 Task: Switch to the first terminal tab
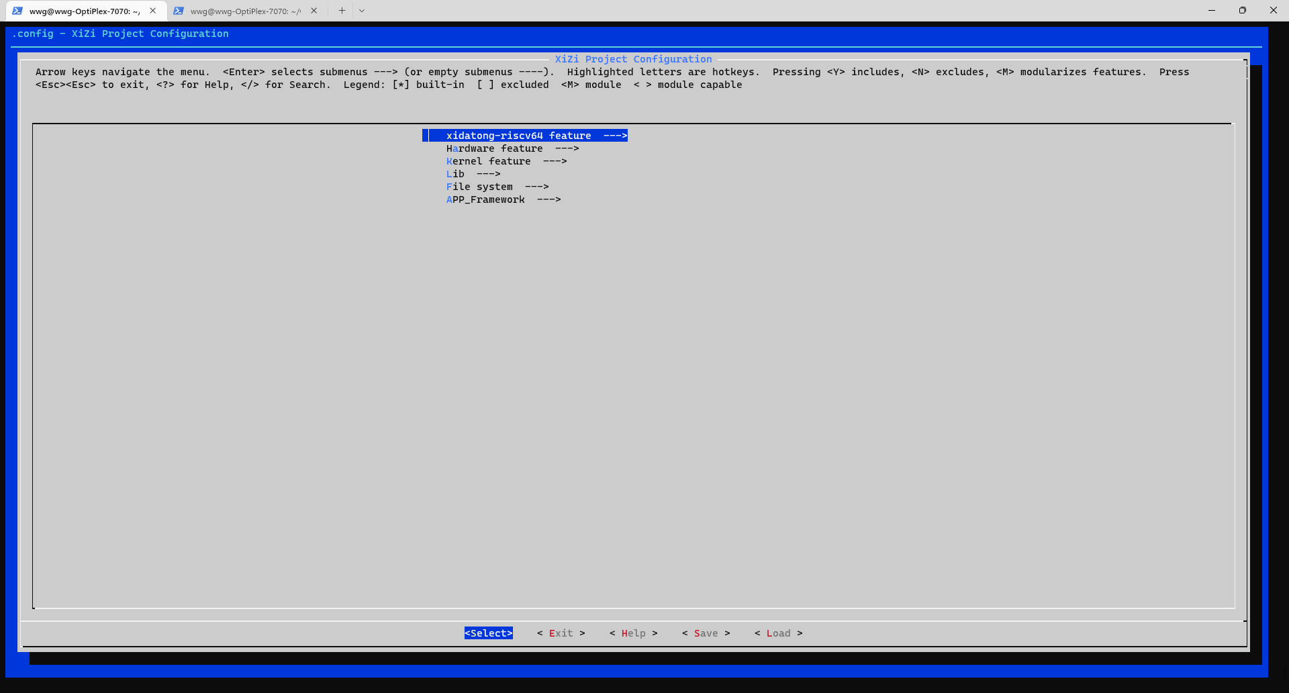pos(84,11)
